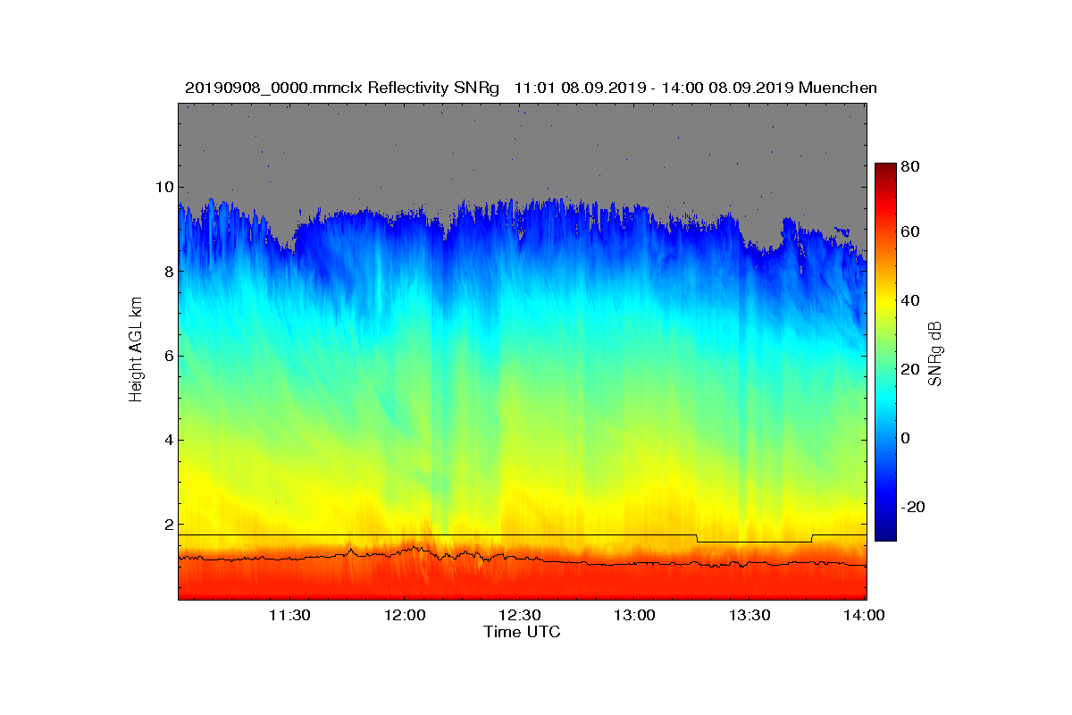Click the dark red top of the colorbar
The width and height of the screenshot is (1072, 715).
[x=885, y=170]
